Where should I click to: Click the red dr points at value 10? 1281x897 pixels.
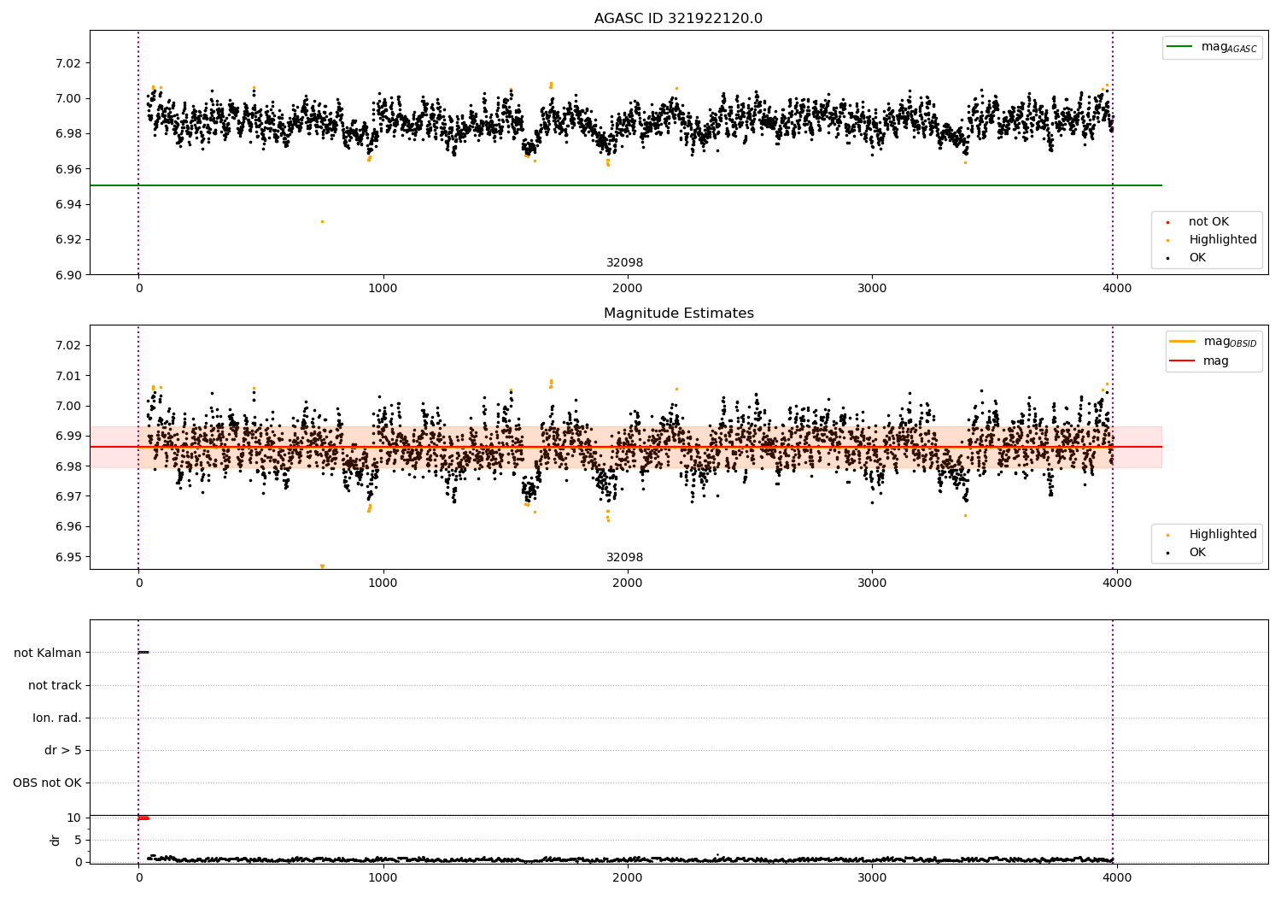pyautogui.click(x=143, y=818)
